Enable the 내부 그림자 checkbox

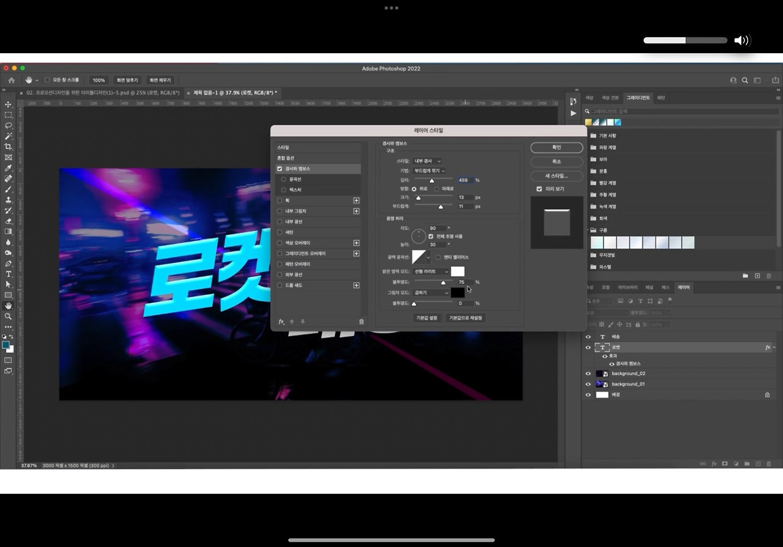point(280,211)
